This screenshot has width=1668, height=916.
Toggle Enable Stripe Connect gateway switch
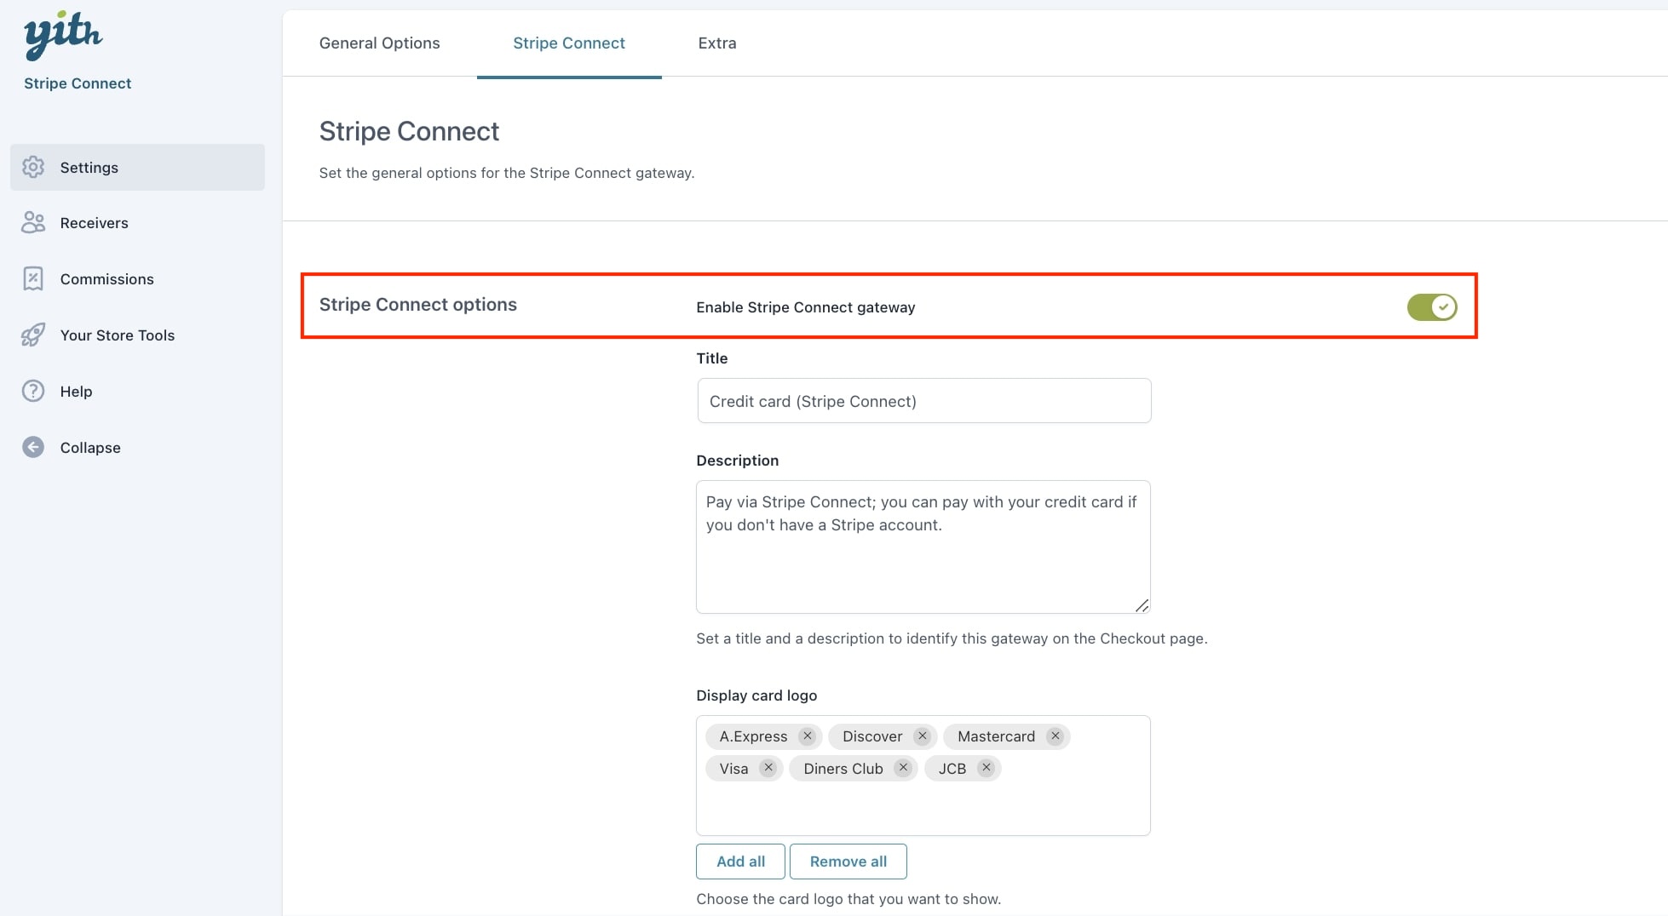1432,306
